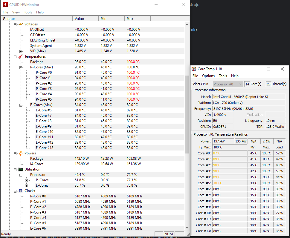Expand the VID (Max) tree node

click(x=21, y=51)
